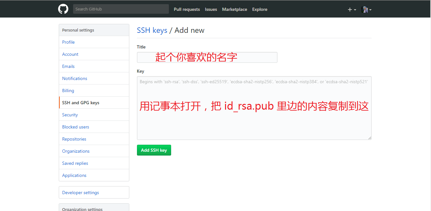Open Marketplace from the header
This screenshot has width=431, height=211.
click(234, 10)
